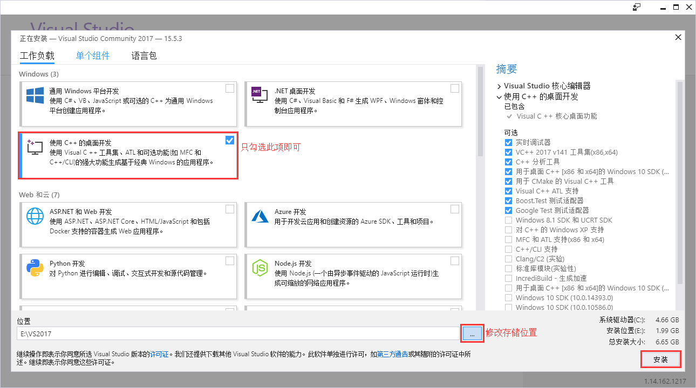Viewport: 696px width, 388px height.
Task: Expand the Visual Studio 核心编辑器 summary section
Action: pyautogui.click(x=499, y=85)
